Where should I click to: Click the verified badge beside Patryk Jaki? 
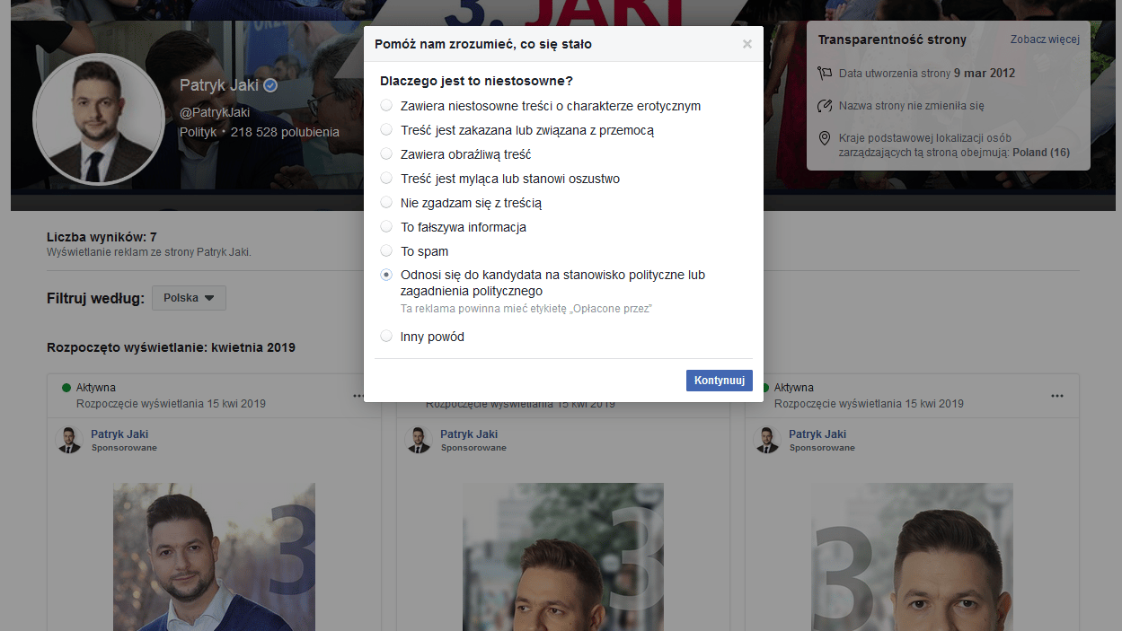(x=270, y=85)
